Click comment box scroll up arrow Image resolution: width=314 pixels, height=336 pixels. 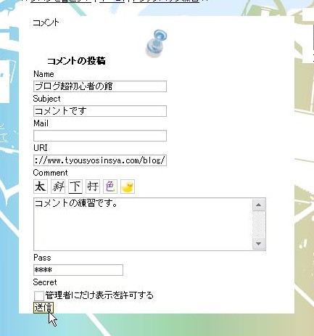click(258, 205)
